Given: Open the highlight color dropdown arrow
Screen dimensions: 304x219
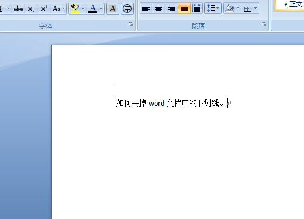Looking at the screenshot, I should (x=84, y=9).
